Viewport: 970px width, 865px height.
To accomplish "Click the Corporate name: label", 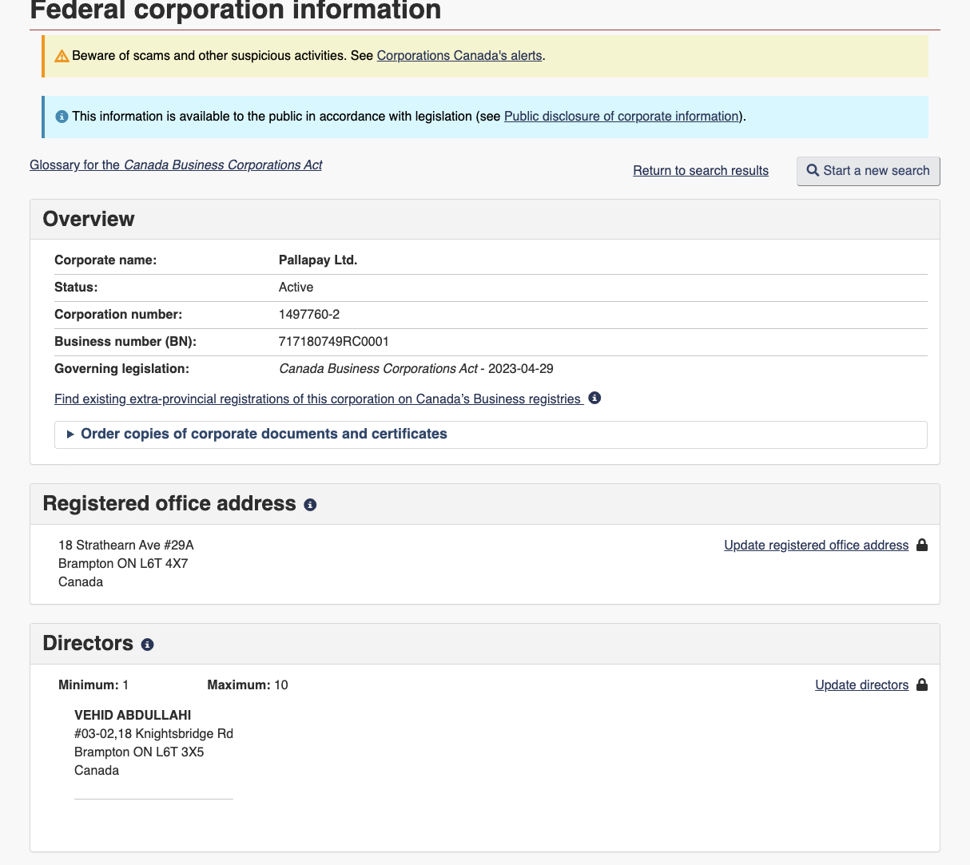I will (x=105, y=260).
